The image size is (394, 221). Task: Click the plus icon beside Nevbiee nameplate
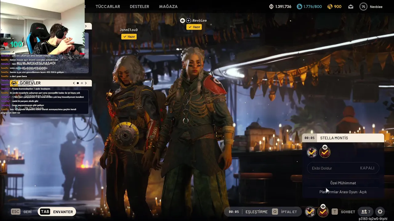[x=188, y=21]
